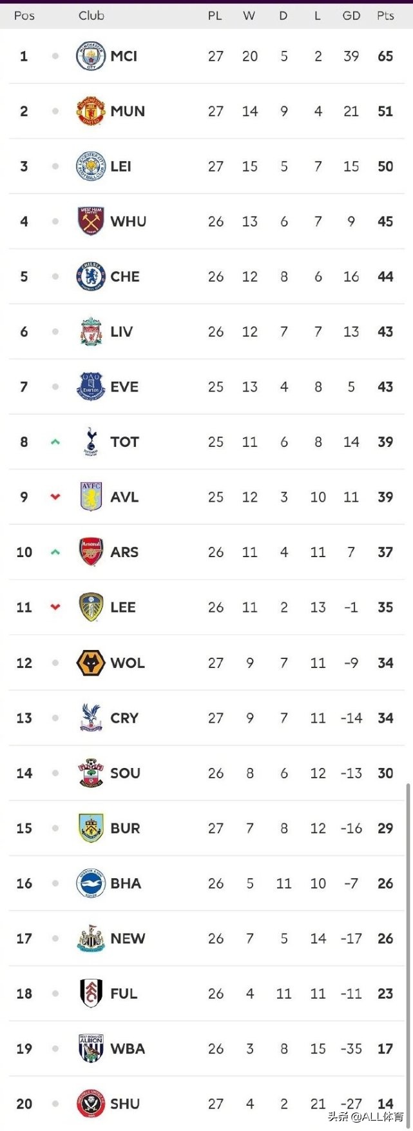413x1131 pixels.
Task: Click the Manchester City club crest
Action: [91, 56]
